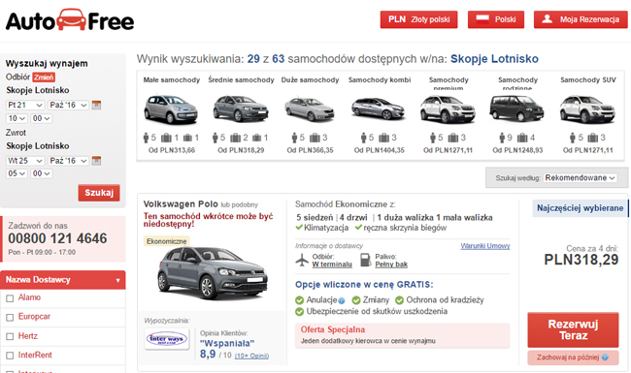Open the Polski language button
Screen dimensions: 631x373
tap(496, 19)
